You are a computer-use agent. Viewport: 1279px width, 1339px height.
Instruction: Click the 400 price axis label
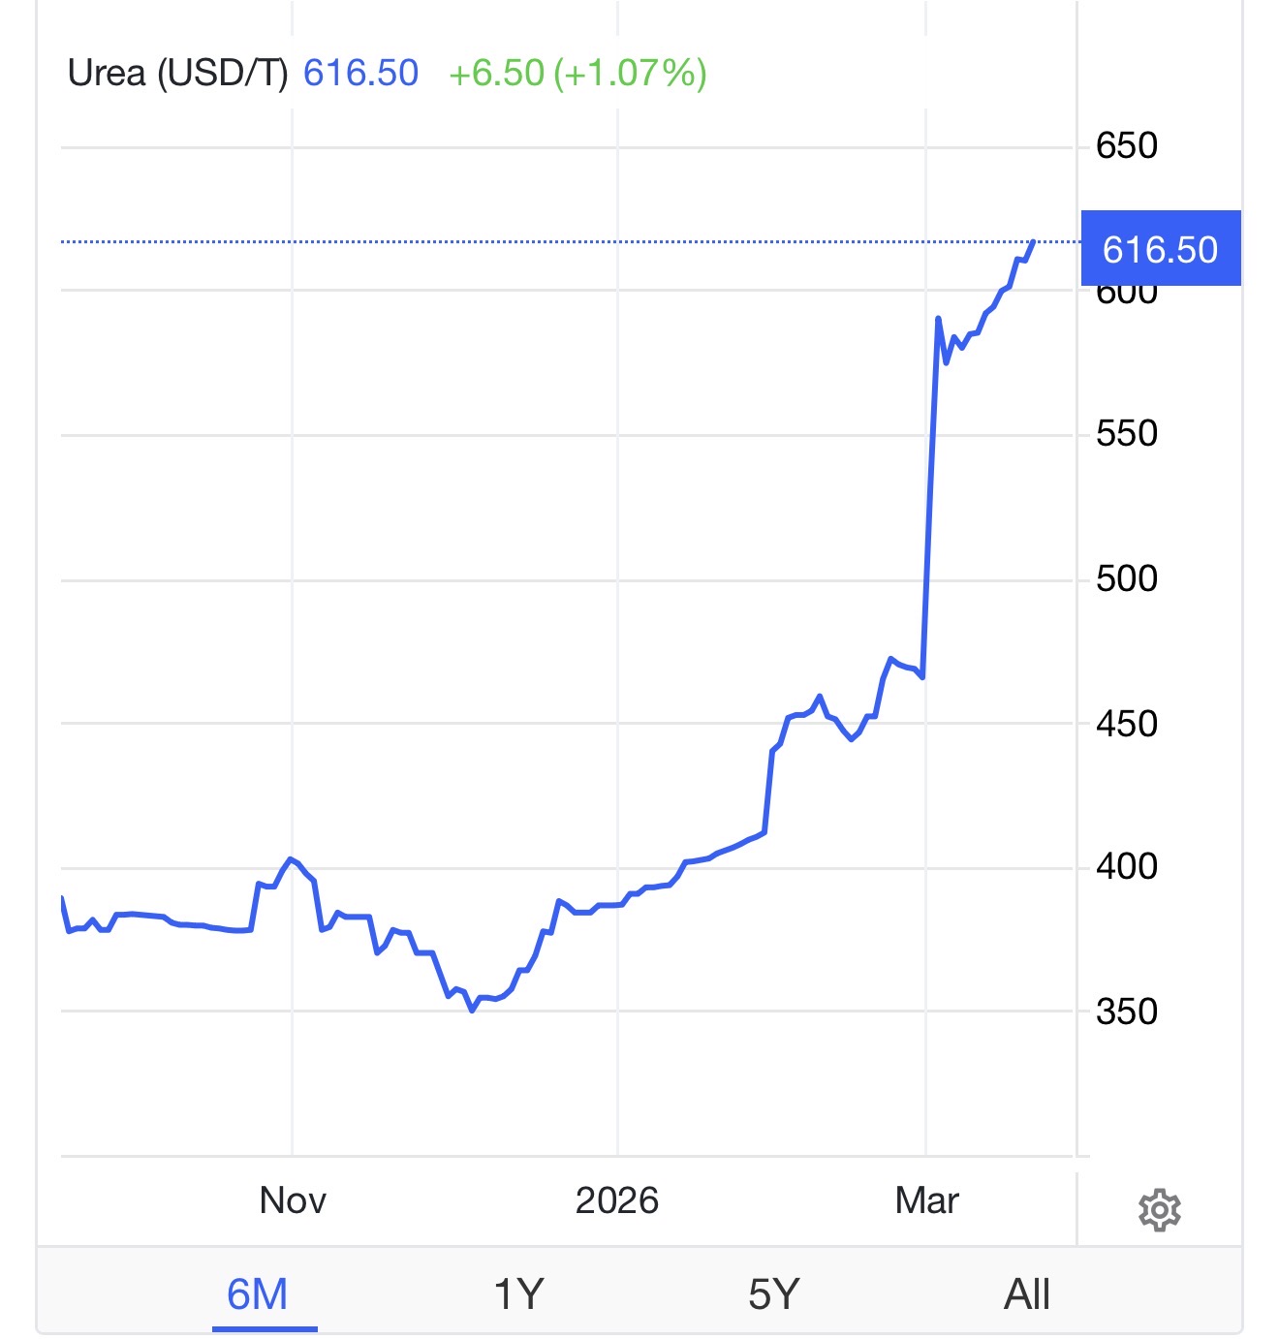(x=1126, y=866)
